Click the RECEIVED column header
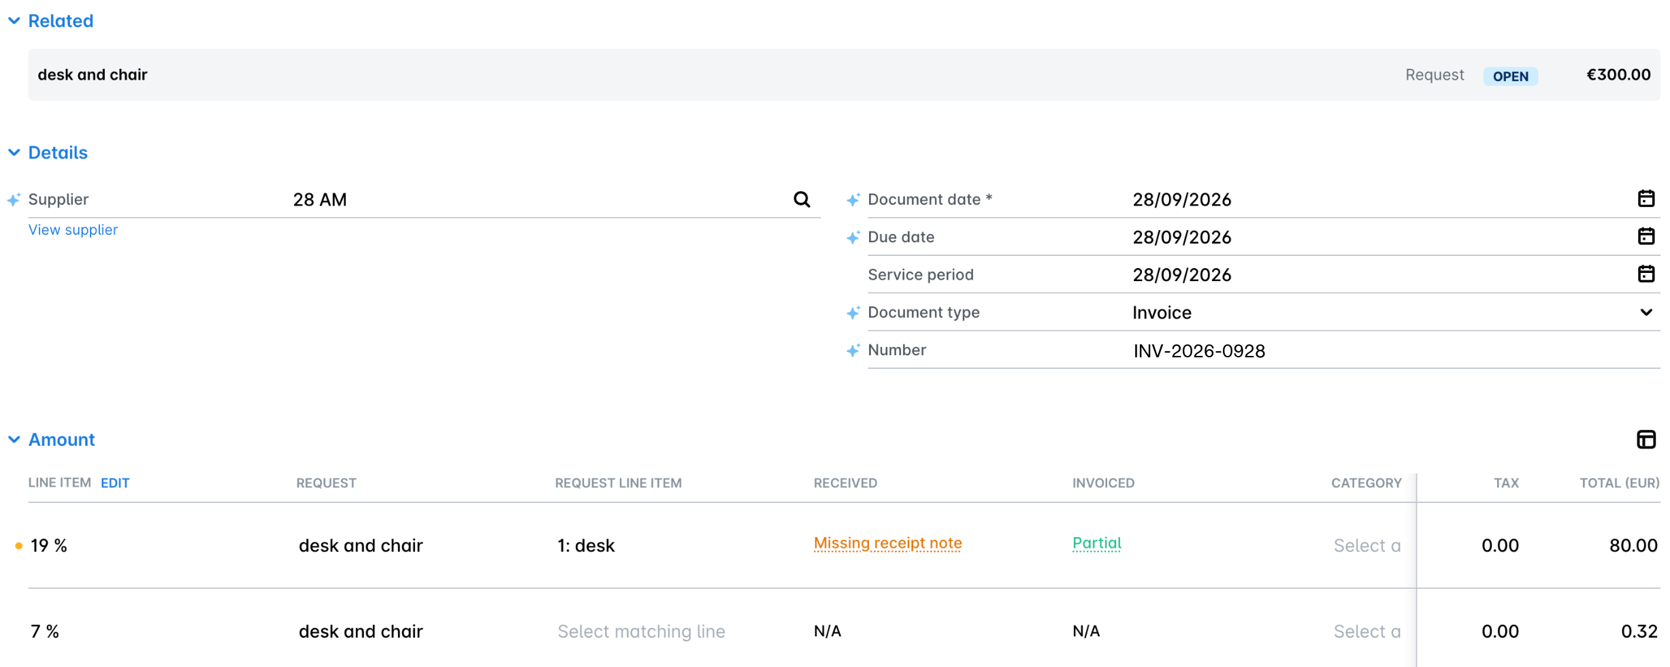 [845, 483]
